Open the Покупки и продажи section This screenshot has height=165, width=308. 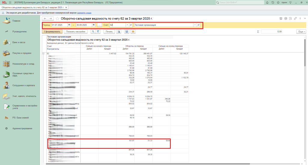tap(22, 53)
